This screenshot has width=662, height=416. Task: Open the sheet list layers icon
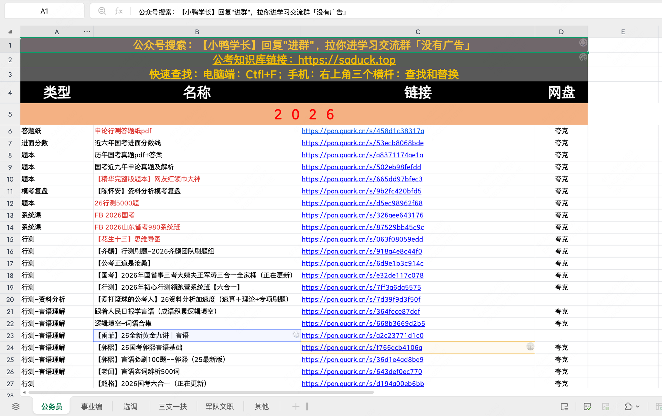16,406
